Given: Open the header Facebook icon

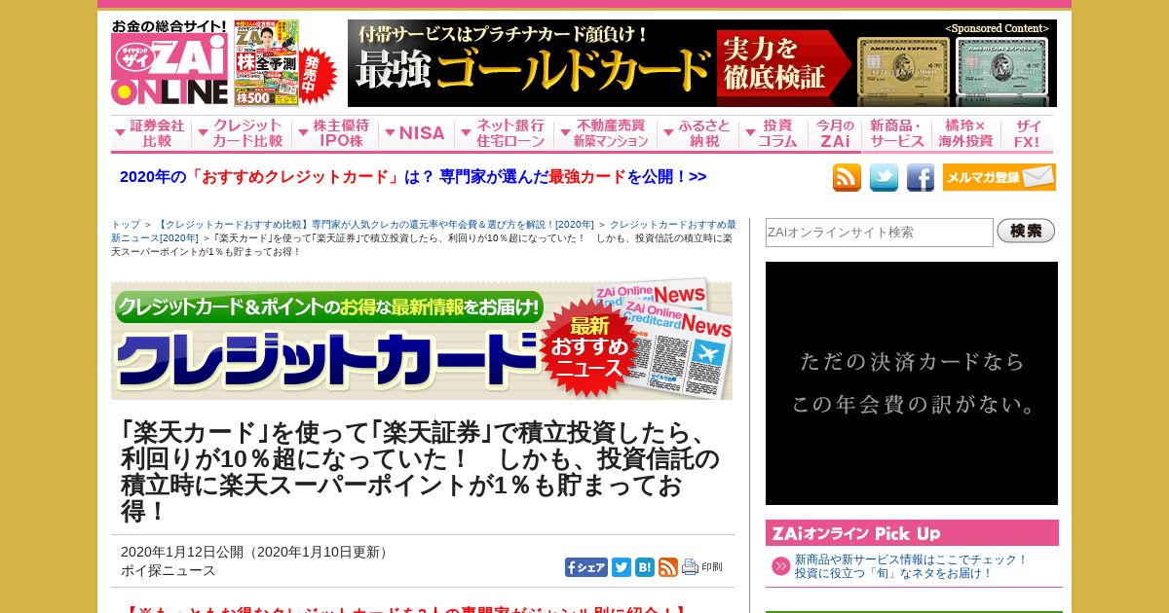Looking at the screenshot, I should (921, 177).
